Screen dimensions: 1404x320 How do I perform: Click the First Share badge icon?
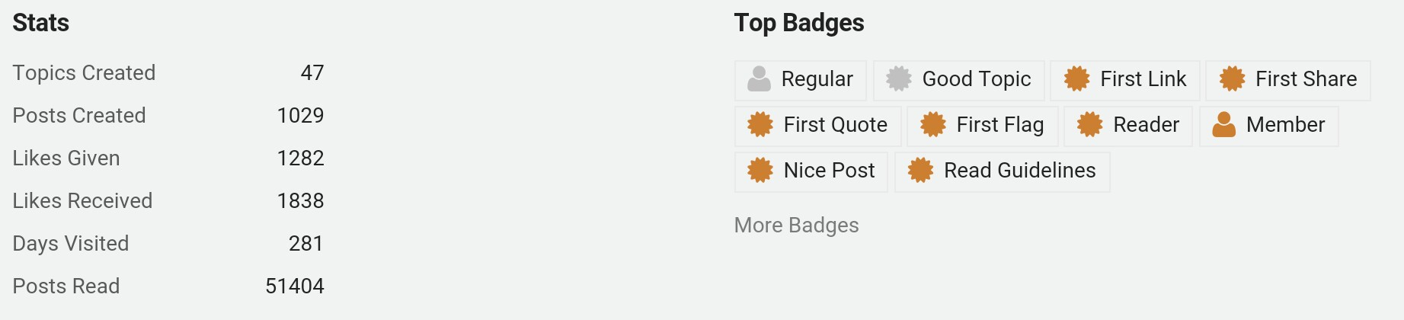click(x=1232, y=79)
